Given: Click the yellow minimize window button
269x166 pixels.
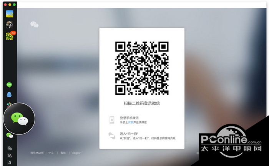Looking at the screenshot, I should pyautogui.click(x=10, y=5).
